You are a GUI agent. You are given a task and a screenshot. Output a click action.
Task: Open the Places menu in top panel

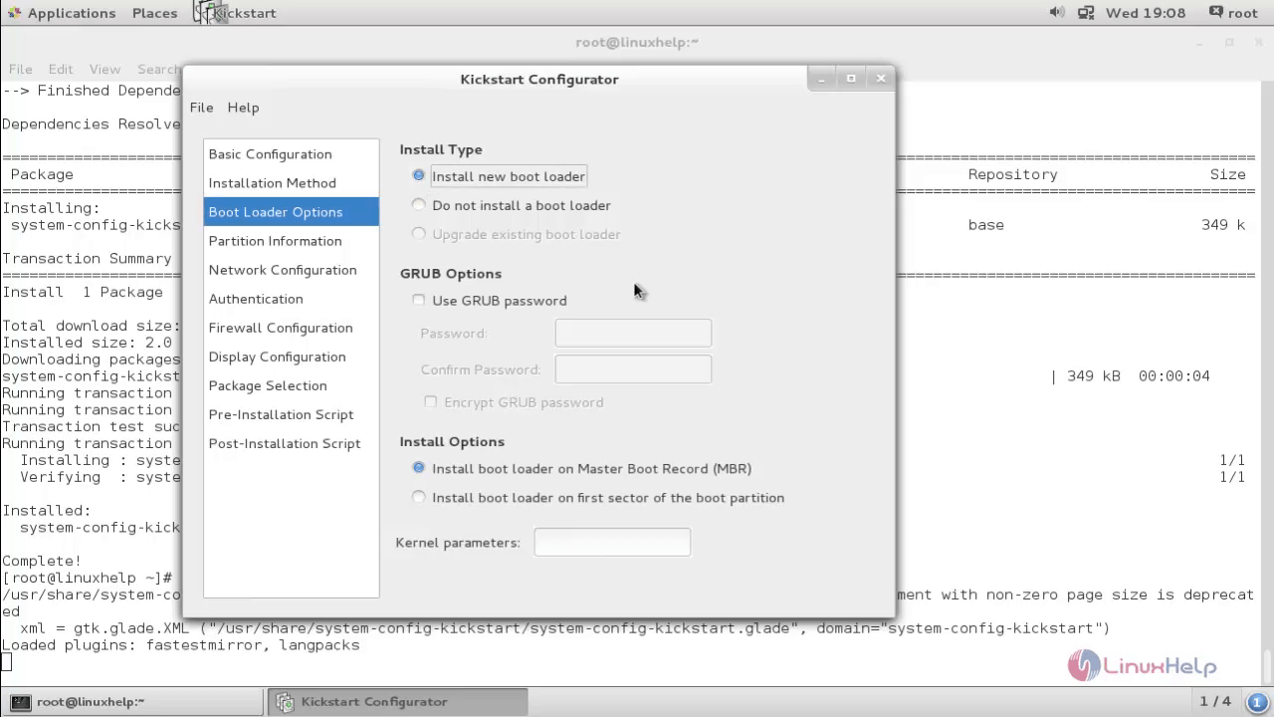154,13
